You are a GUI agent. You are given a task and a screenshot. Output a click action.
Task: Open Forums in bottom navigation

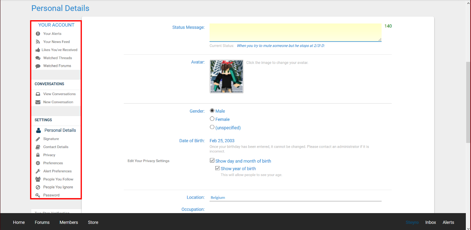(x=42, y=222)
